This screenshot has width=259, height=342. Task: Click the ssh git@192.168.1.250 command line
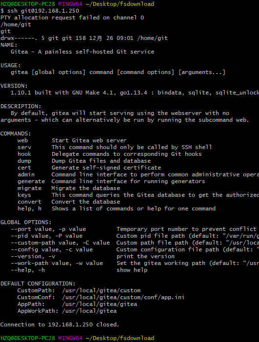point(40,11)
